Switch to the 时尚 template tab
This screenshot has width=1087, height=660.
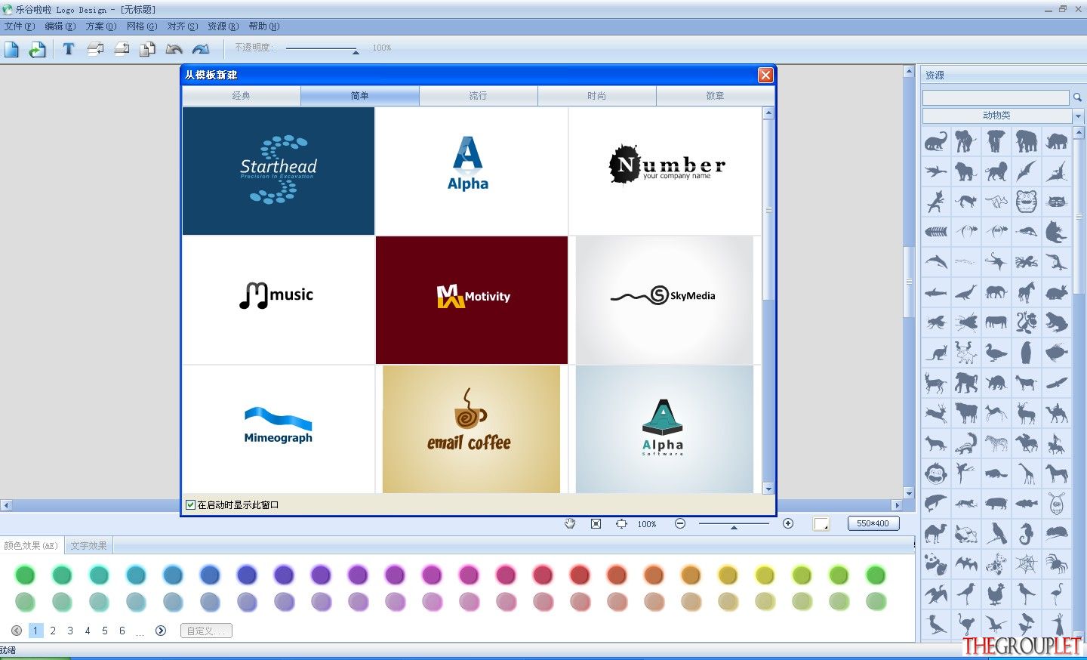pos(597,96)
